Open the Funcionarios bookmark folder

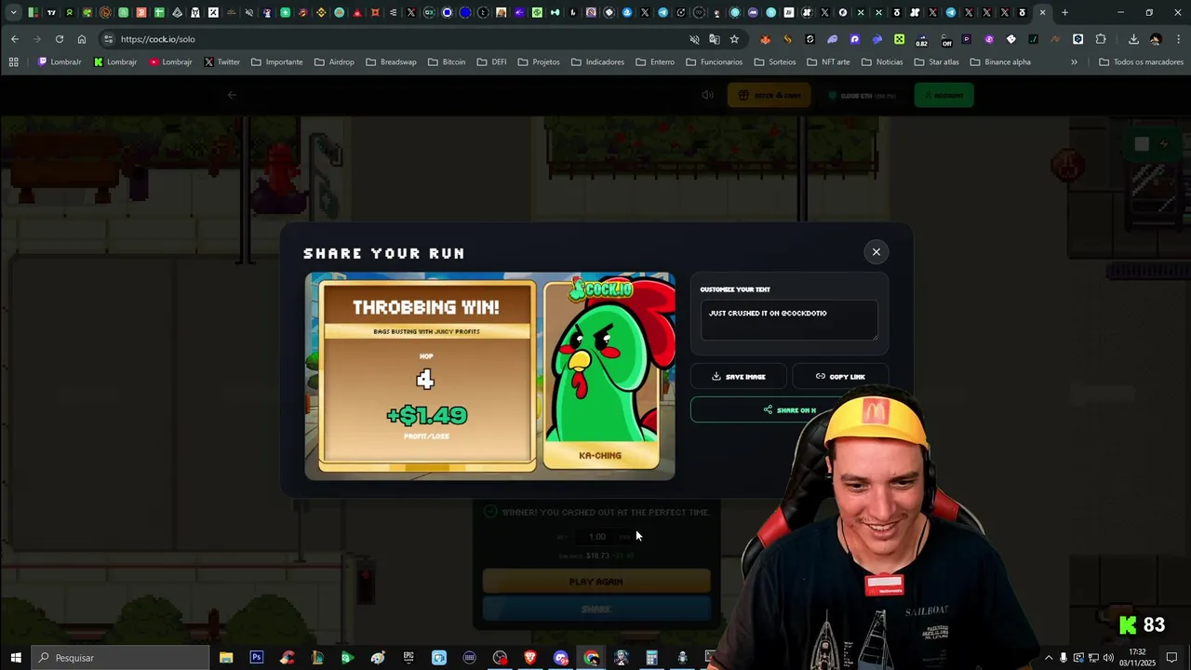coord(714,62)
